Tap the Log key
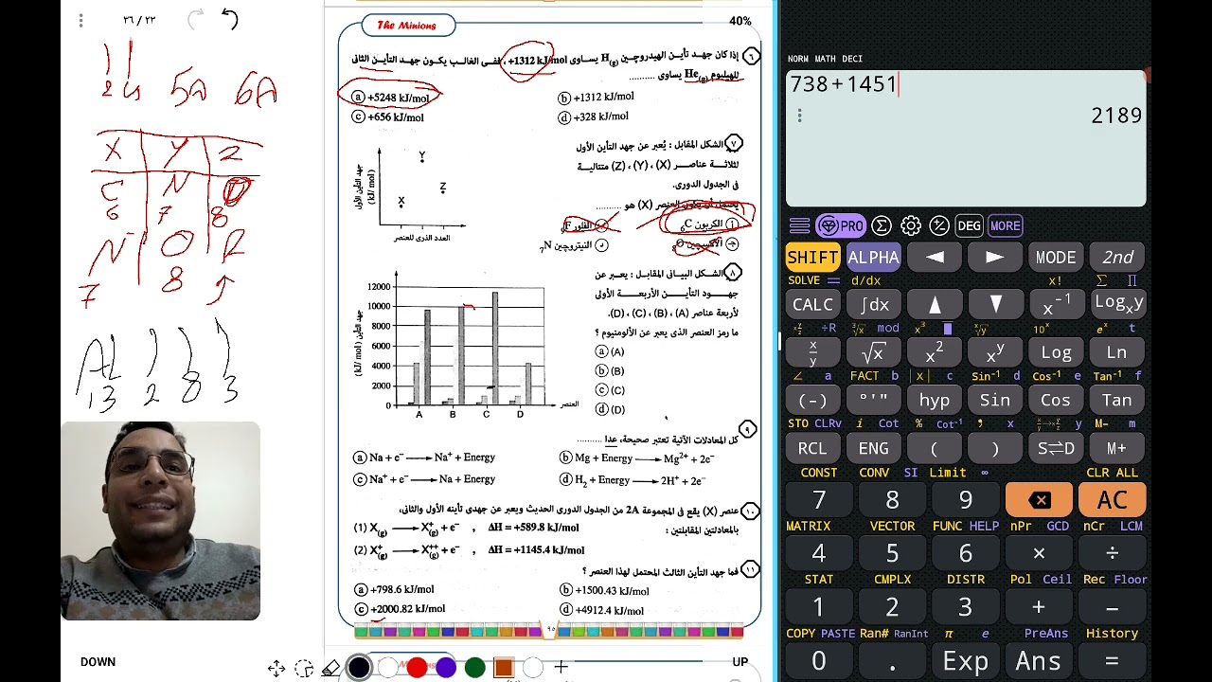1212x682 pixels. pyautogui.click(x=1056, y=352)
